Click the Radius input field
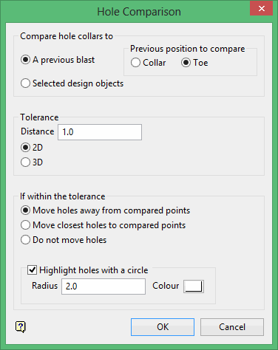 coord(104,286)
